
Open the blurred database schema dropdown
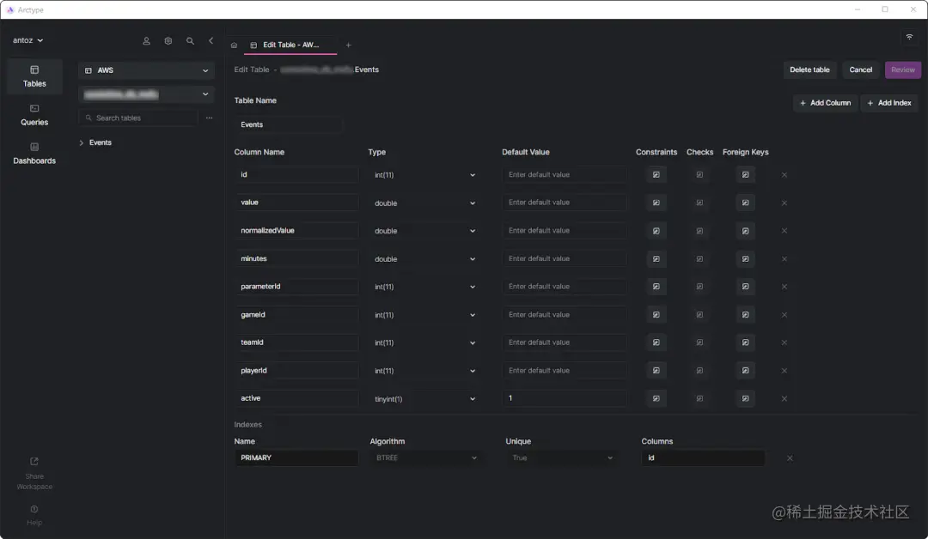[x=146, y=94]
